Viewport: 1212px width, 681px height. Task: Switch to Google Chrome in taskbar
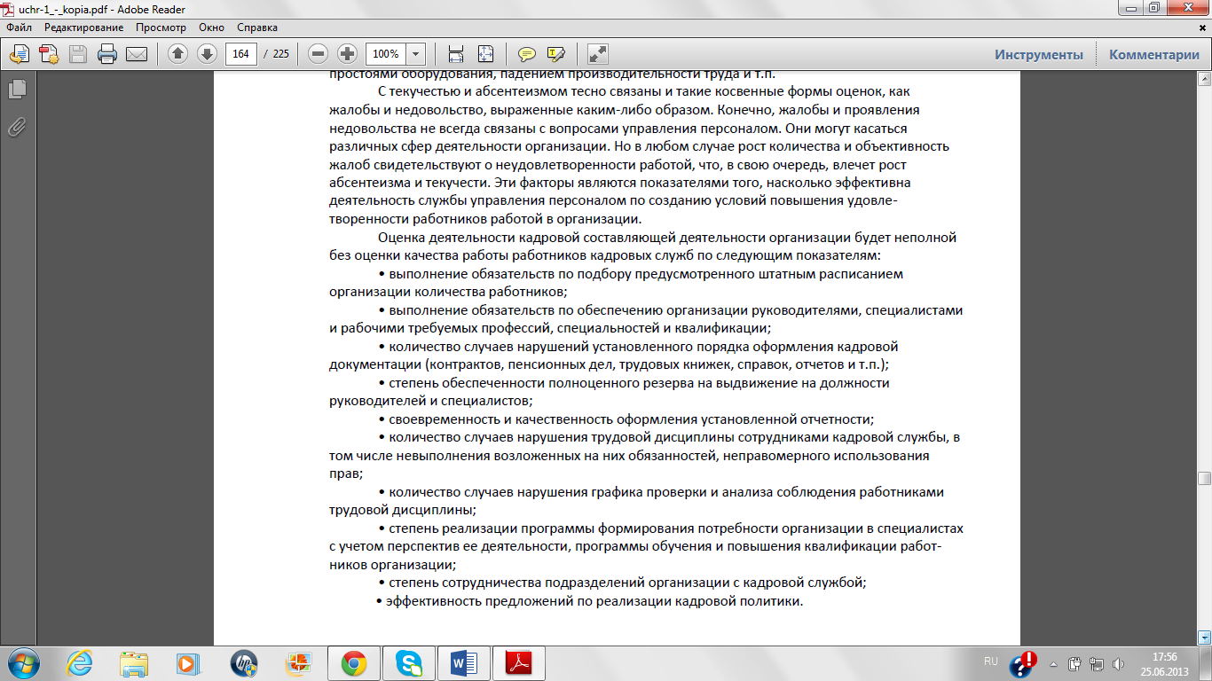click(354, 663)
